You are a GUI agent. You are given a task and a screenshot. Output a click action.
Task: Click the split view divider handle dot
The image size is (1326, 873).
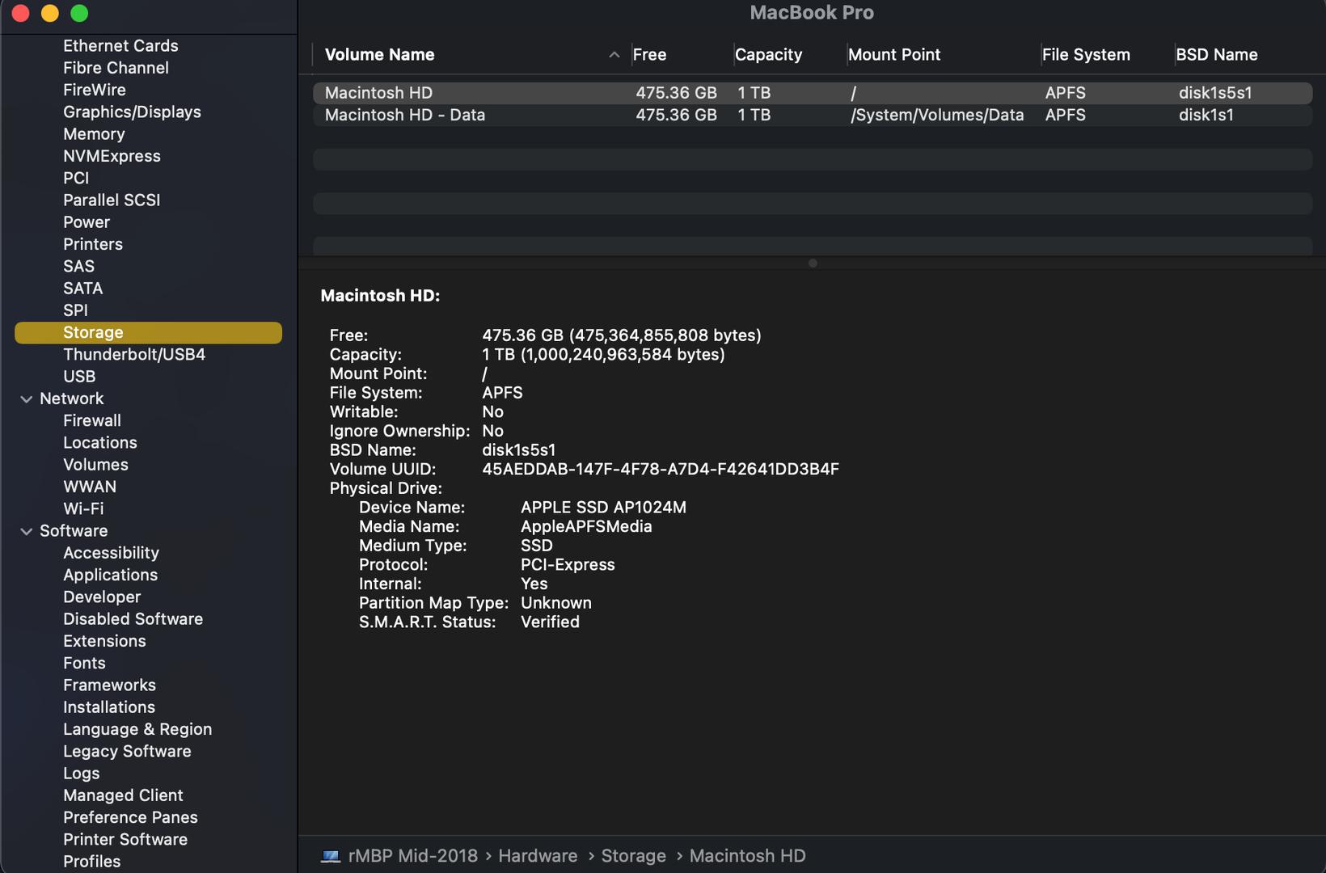[x=813, y=264]
